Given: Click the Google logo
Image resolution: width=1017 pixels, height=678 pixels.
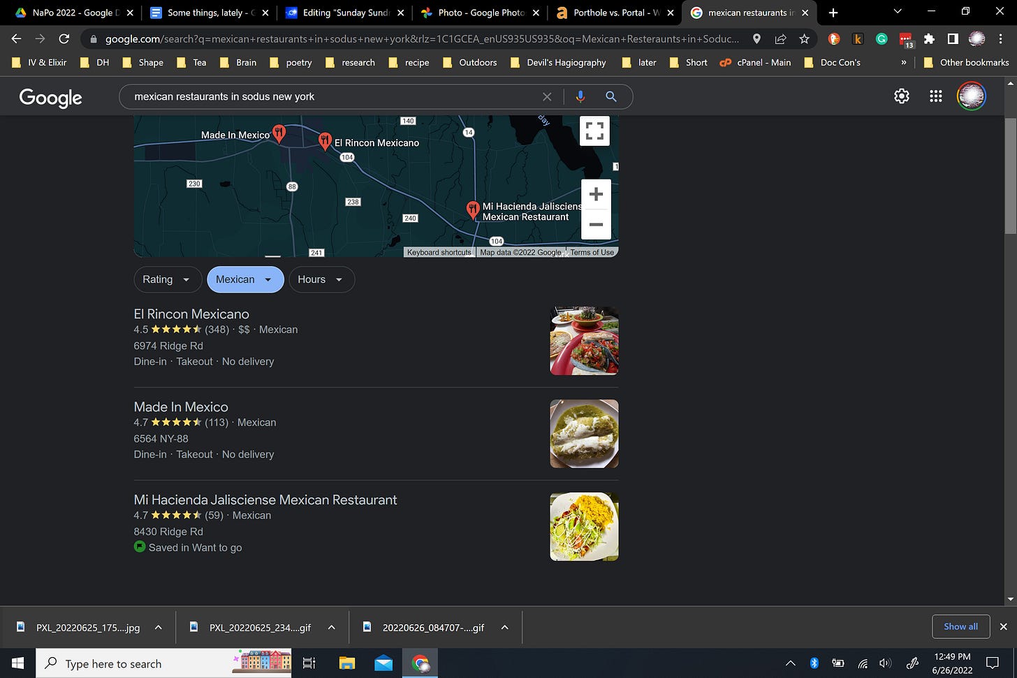Looking at the screenshot, I should tap(50, 98).
